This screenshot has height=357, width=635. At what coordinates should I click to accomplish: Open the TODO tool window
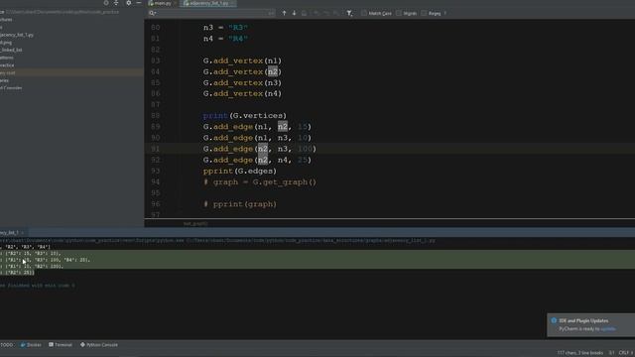(7, 345)
